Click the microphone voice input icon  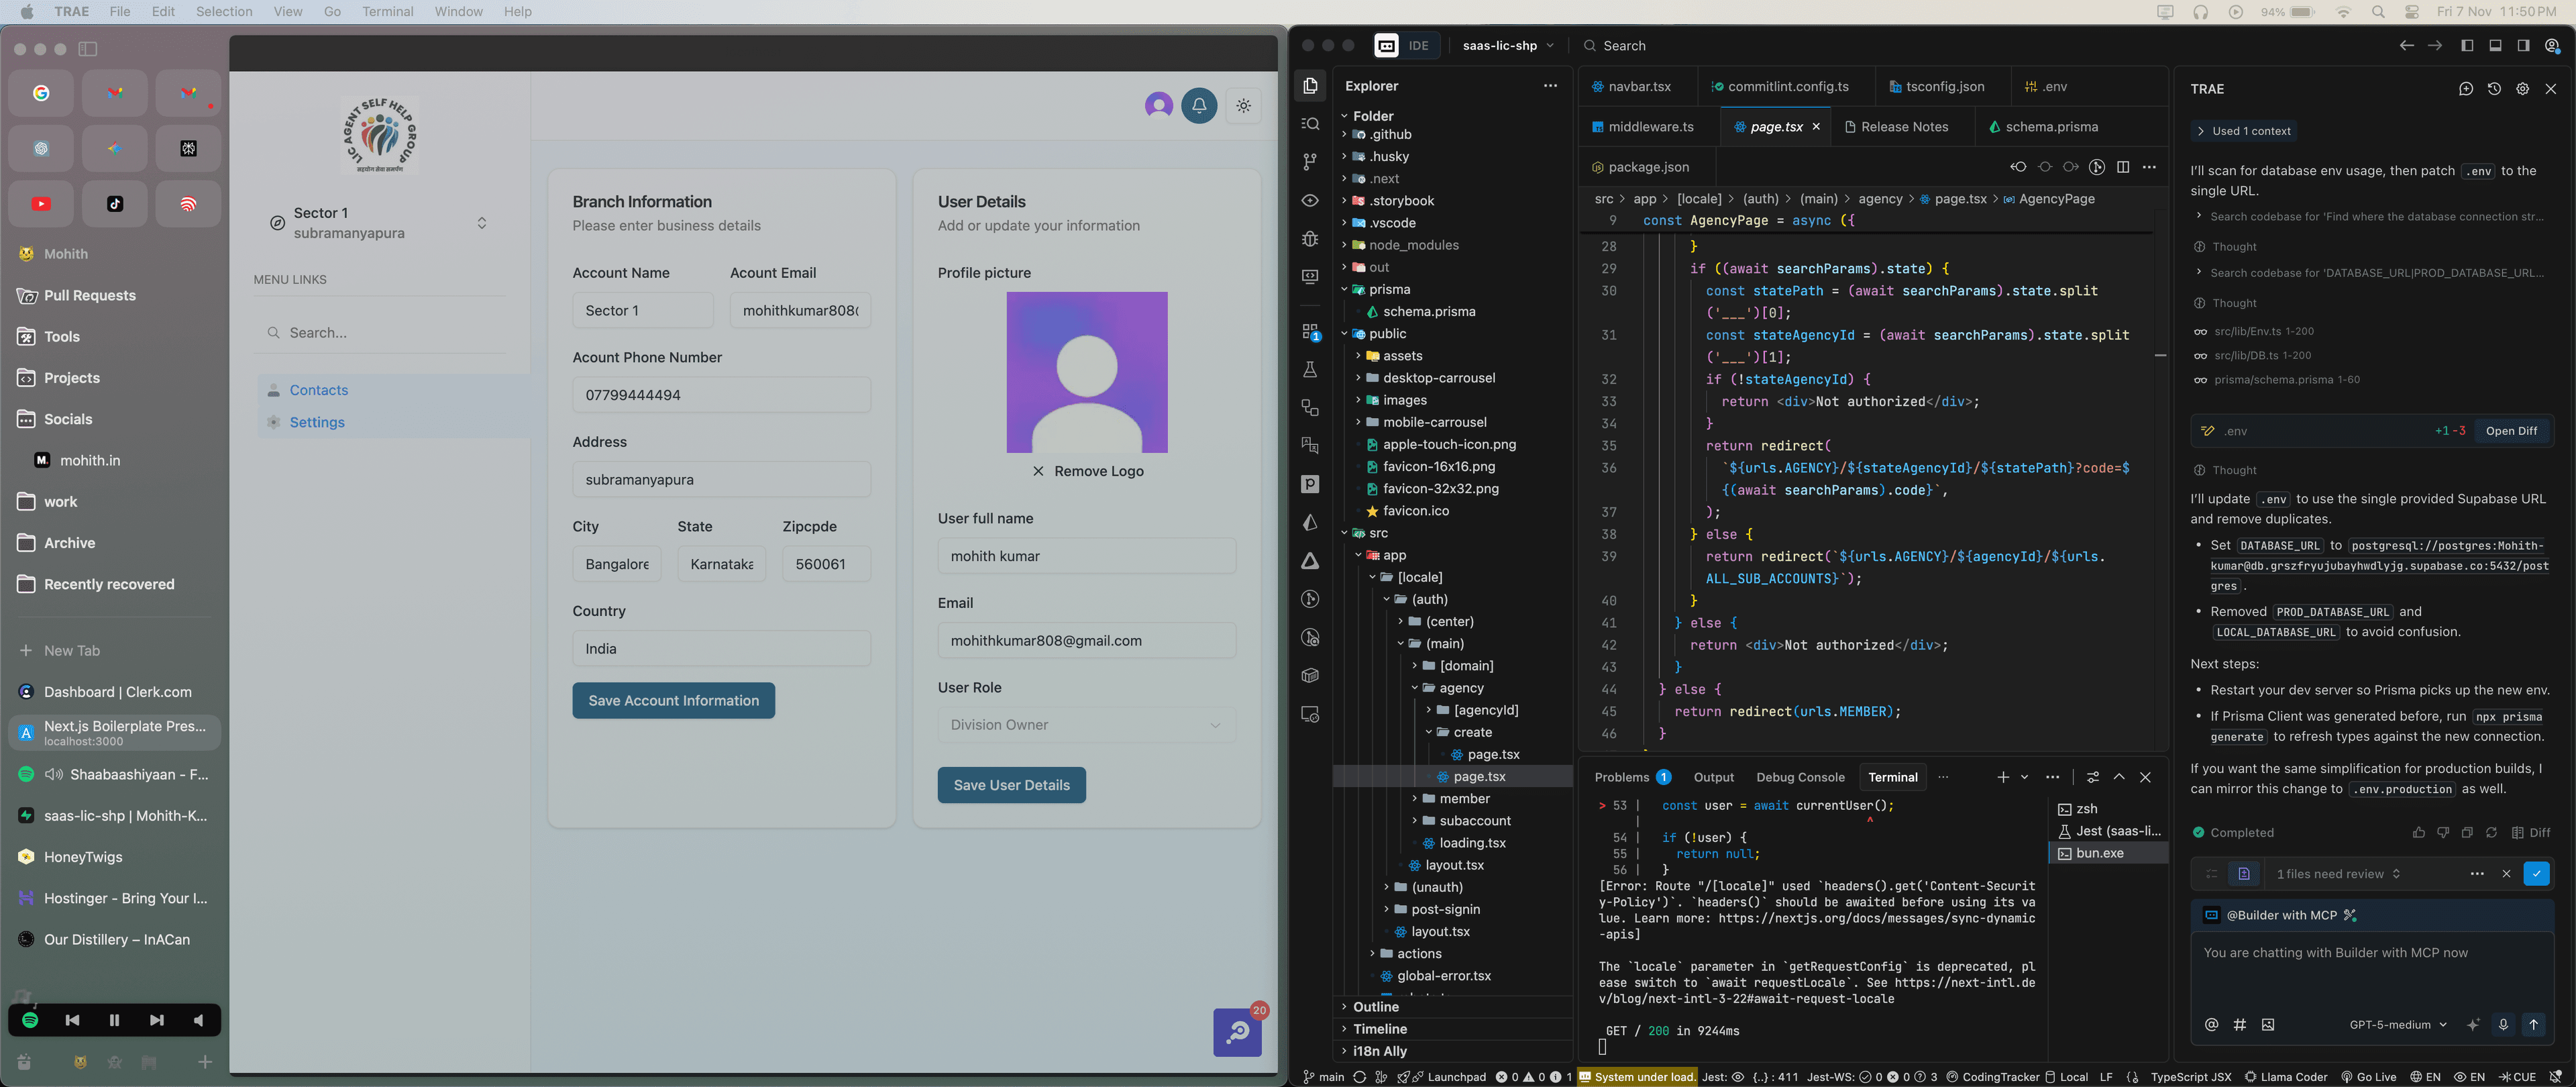pos(2503,1024)
